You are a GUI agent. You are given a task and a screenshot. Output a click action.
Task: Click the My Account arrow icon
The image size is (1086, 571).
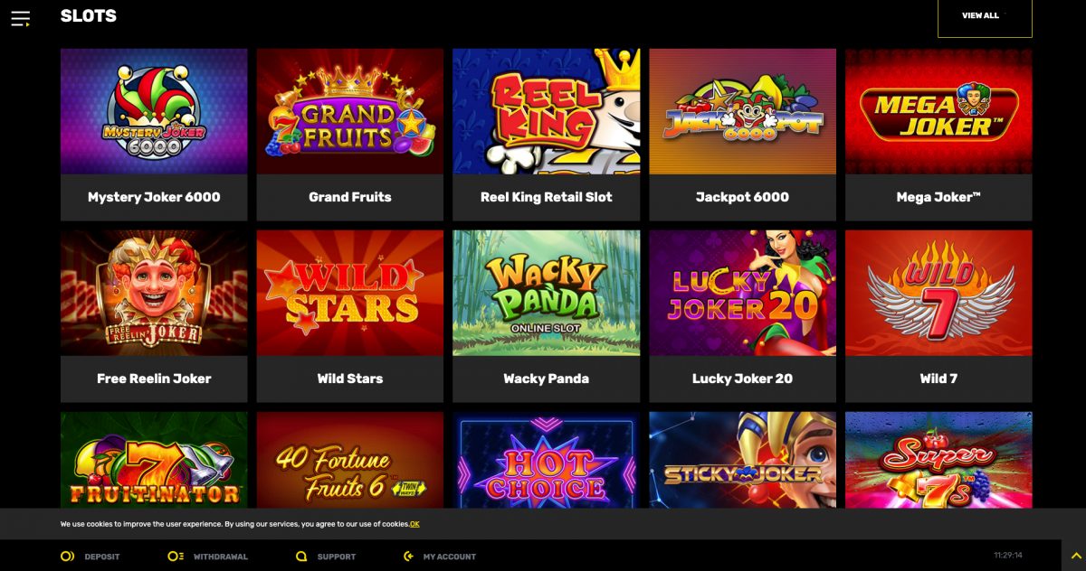click(409, 557)
